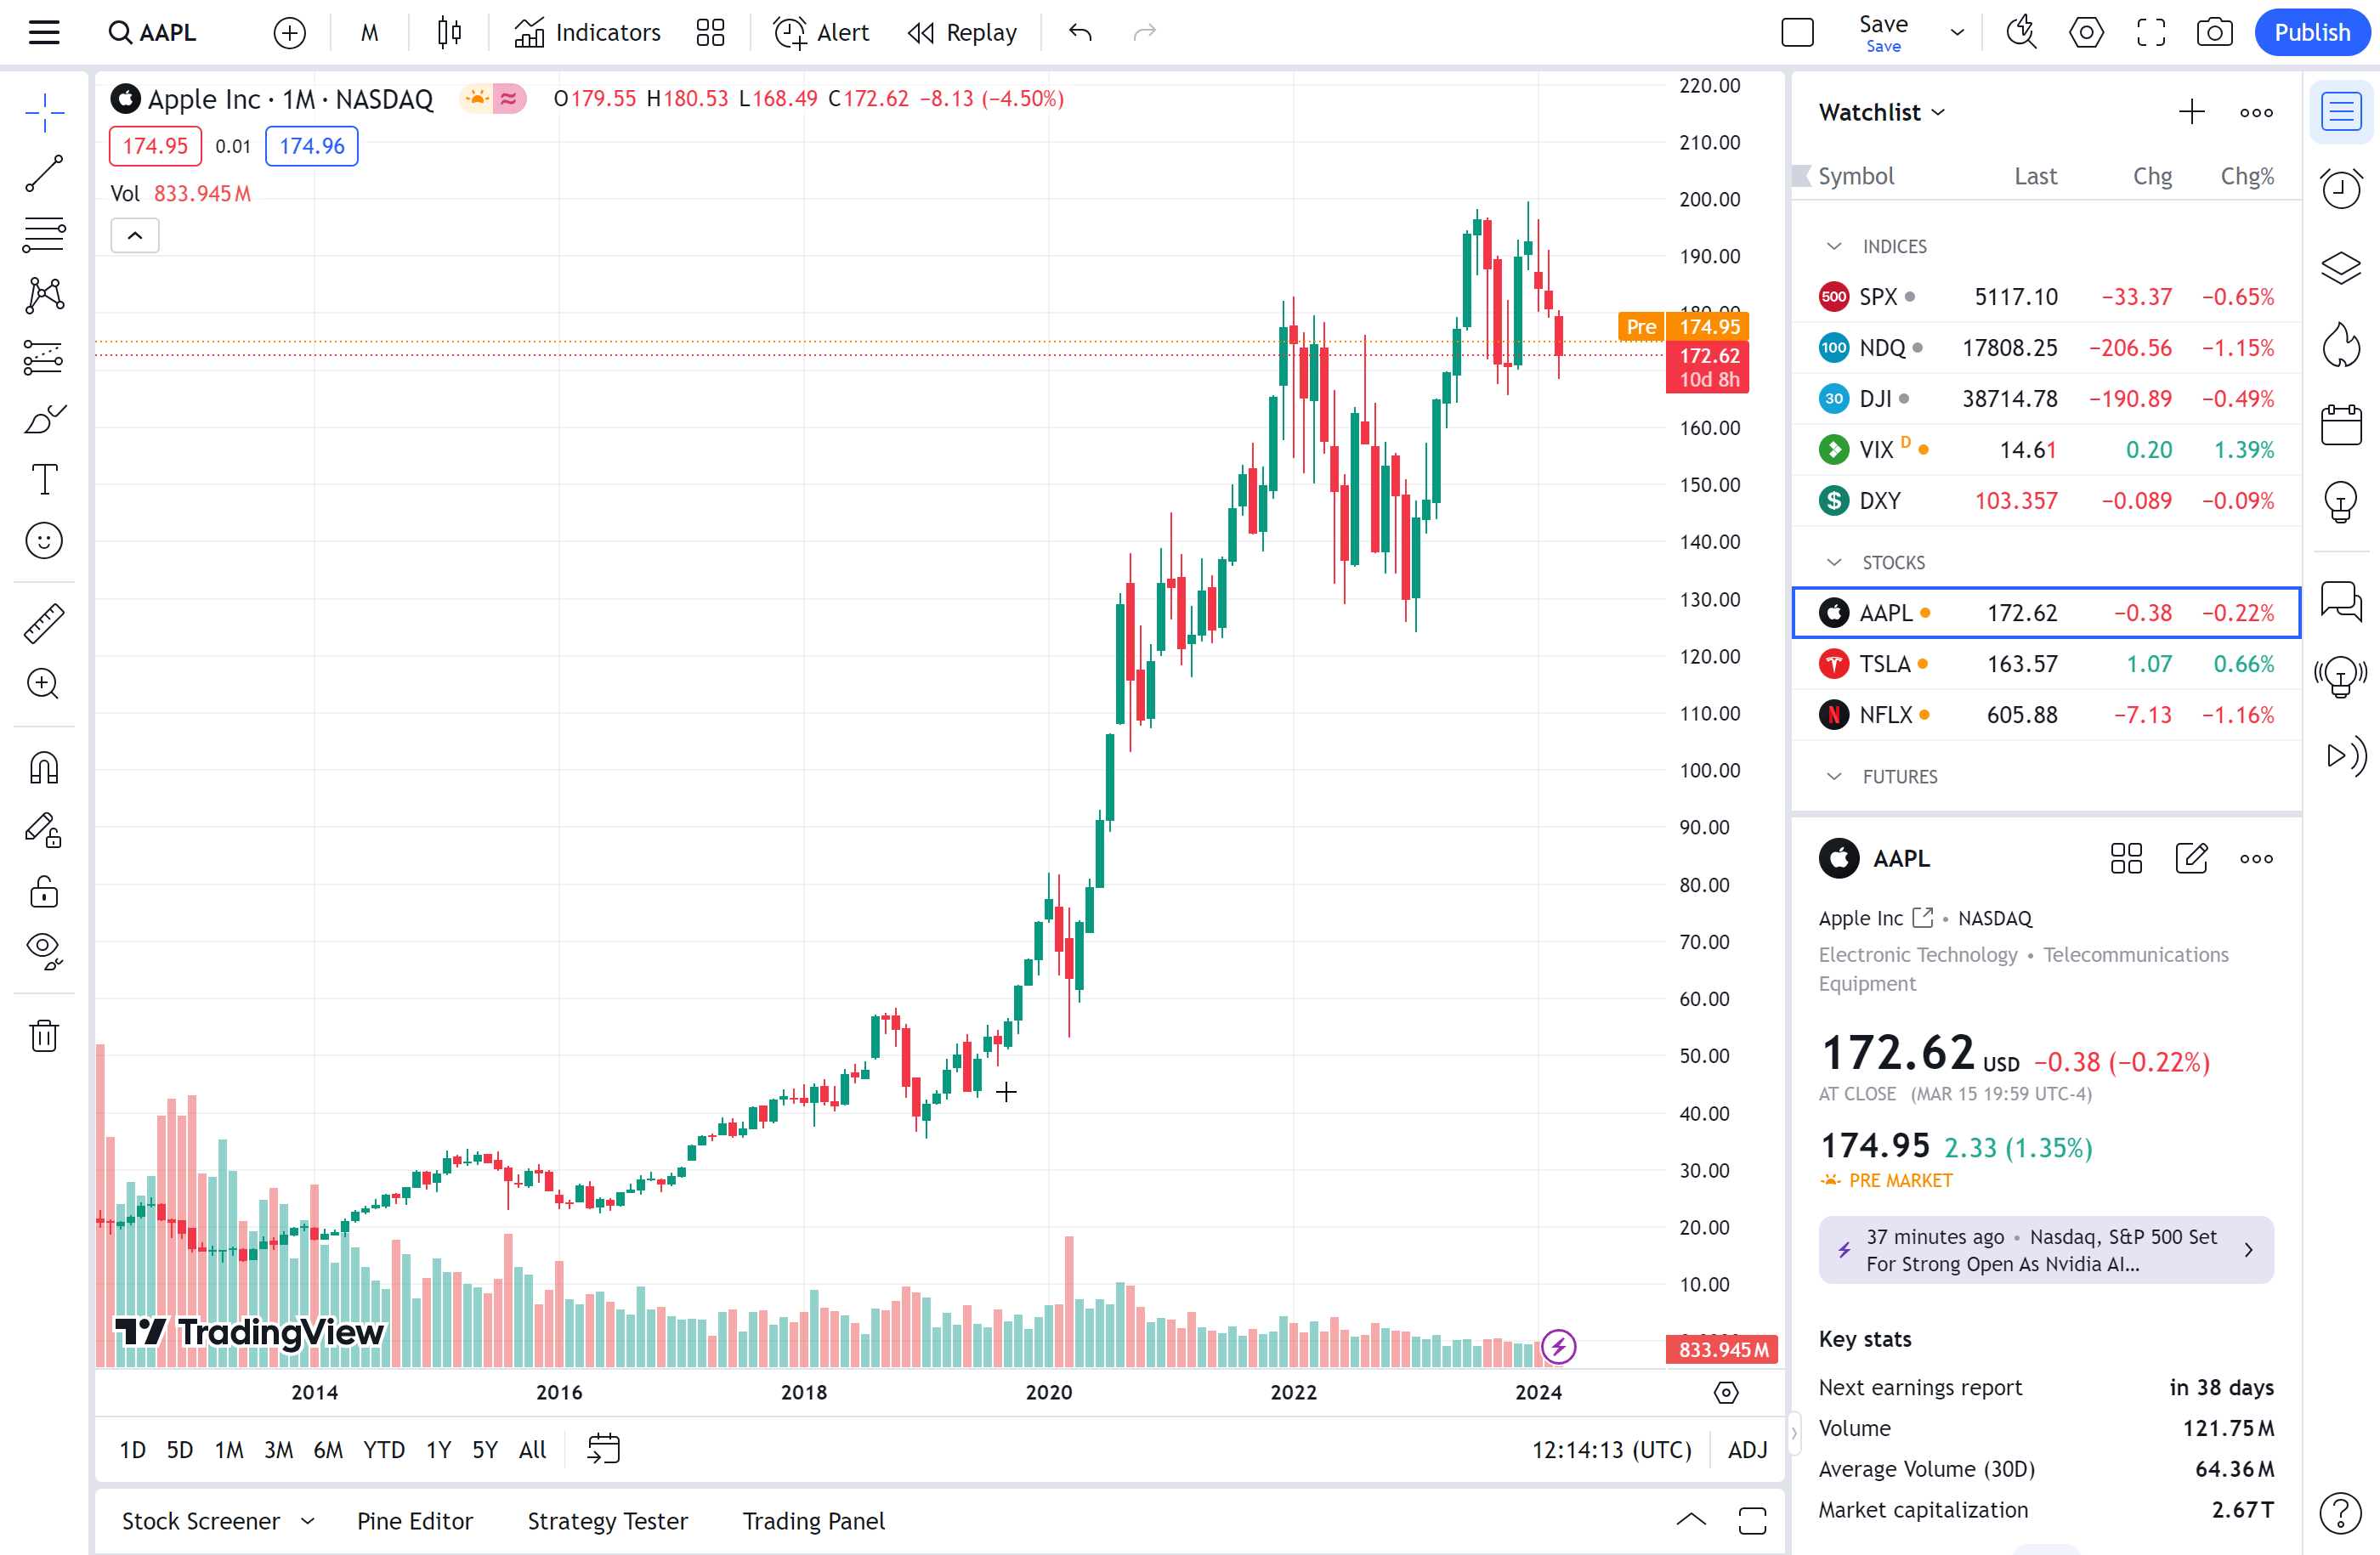2380x1555 pixels.
Task: Open the Pine Editor tab
Action: [414, 1520]
